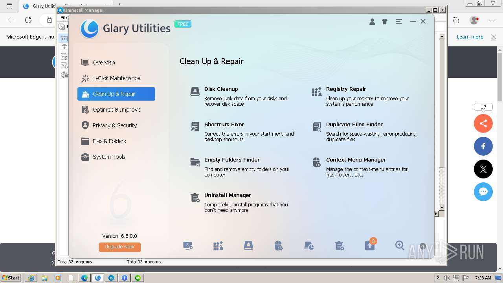Open the blue chat bubble button
503x283 pixels.
point(483,192)
